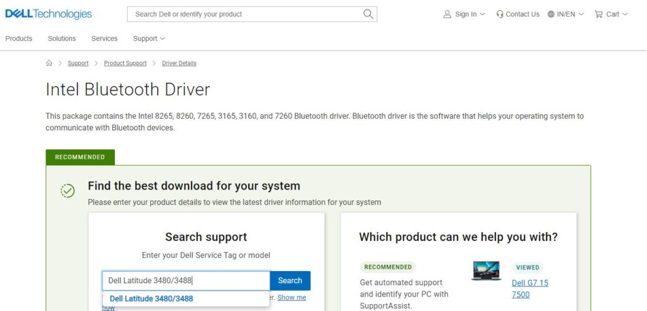The image size is (647, 311).
Task: Click the Service Tag or model input field
Action: (186, 281)
